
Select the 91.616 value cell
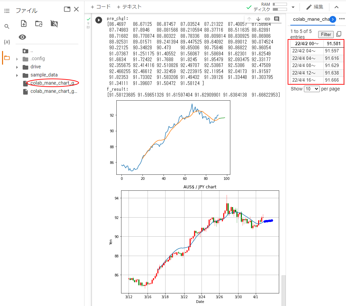click(x=333, y=58)
